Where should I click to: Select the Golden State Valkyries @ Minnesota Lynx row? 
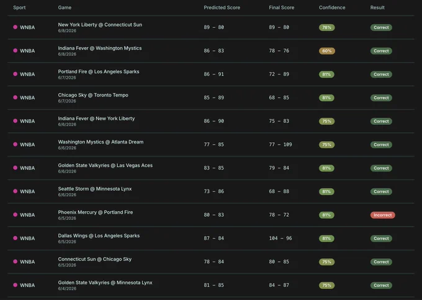point(211,285)
